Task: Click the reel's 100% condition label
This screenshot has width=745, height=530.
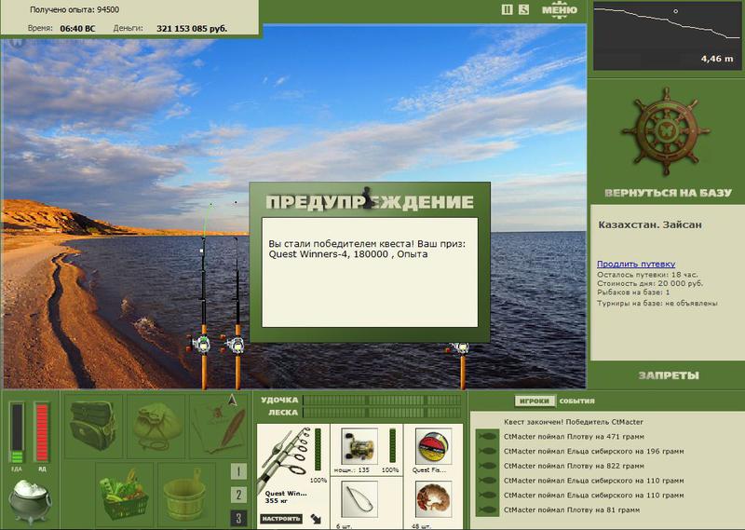Action: tap(389, 469)
